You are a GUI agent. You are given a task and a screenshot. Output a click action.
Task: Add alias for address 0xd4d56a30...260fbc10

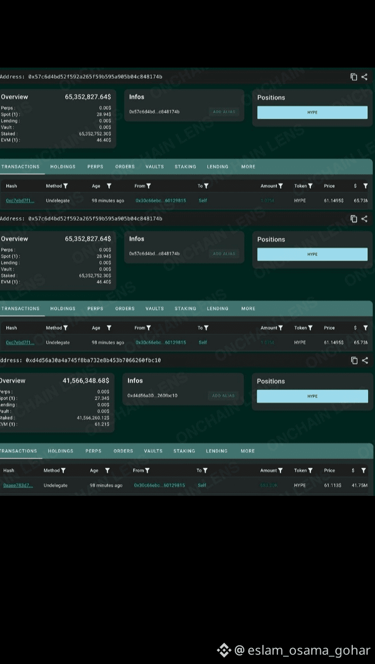coord(223,396)
